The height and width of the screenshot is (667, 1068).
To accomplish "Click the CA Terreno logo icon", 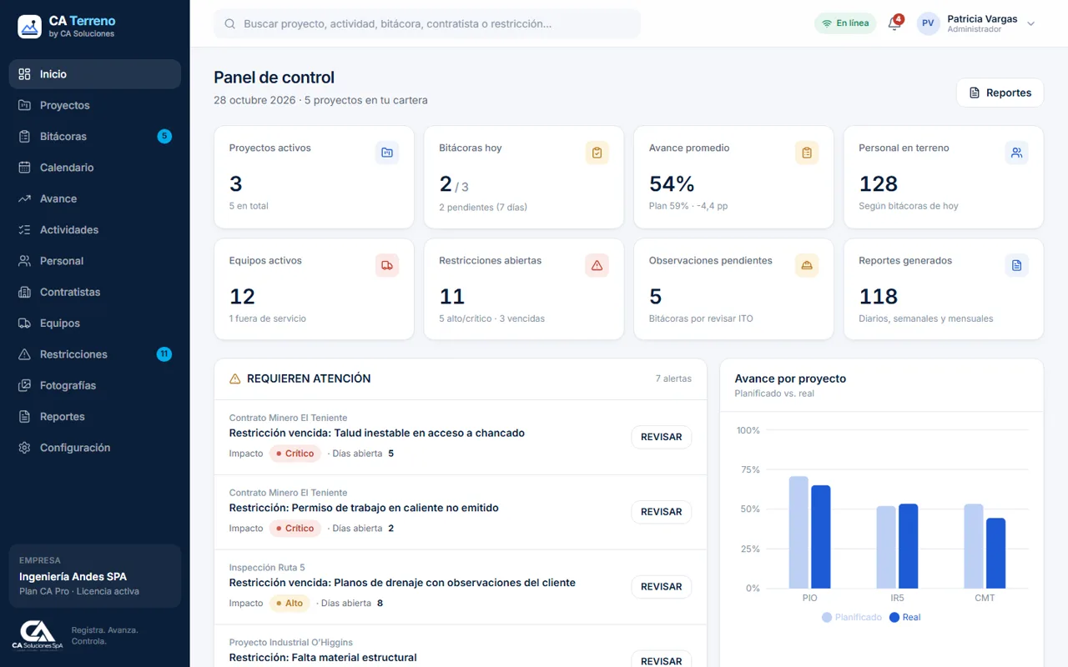I will pos(29,27).
